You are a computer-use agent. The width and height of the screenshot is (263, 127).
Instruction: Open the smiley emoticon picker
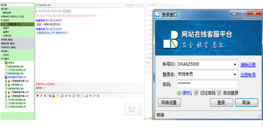point(70,96)
